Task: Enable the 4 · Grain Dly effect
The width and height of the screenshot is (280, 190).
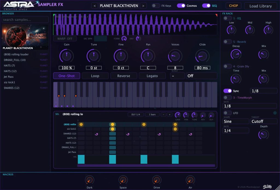Action: [227, 66]
